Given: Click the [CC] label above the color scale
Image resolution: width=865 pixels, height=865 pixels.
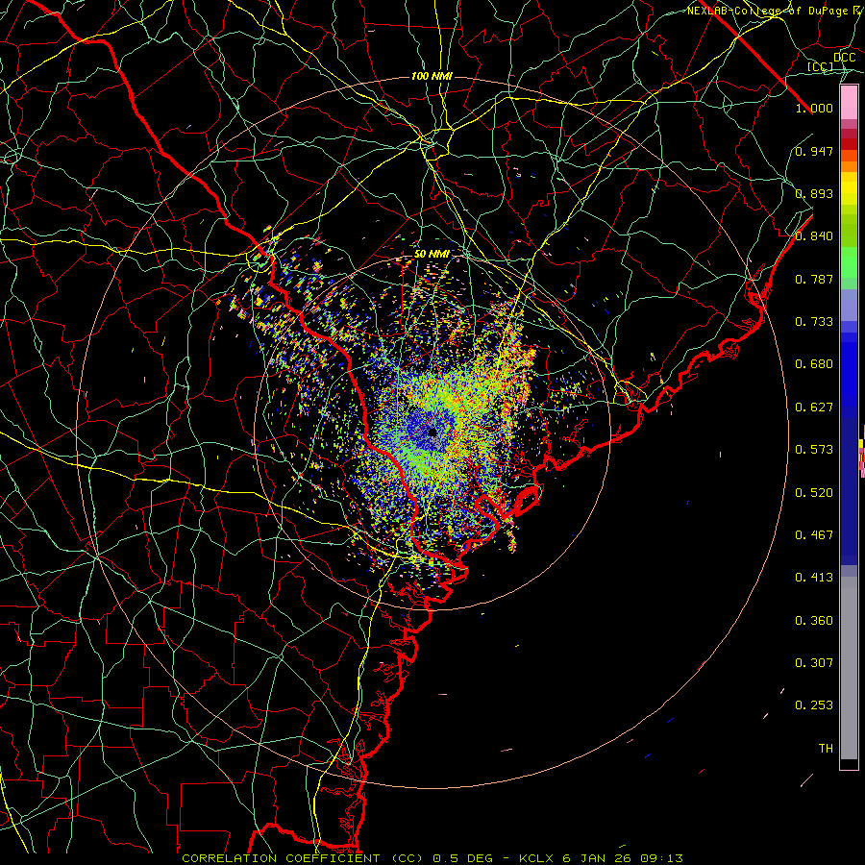Looking at the screenshot, I should tap(820, 66).
